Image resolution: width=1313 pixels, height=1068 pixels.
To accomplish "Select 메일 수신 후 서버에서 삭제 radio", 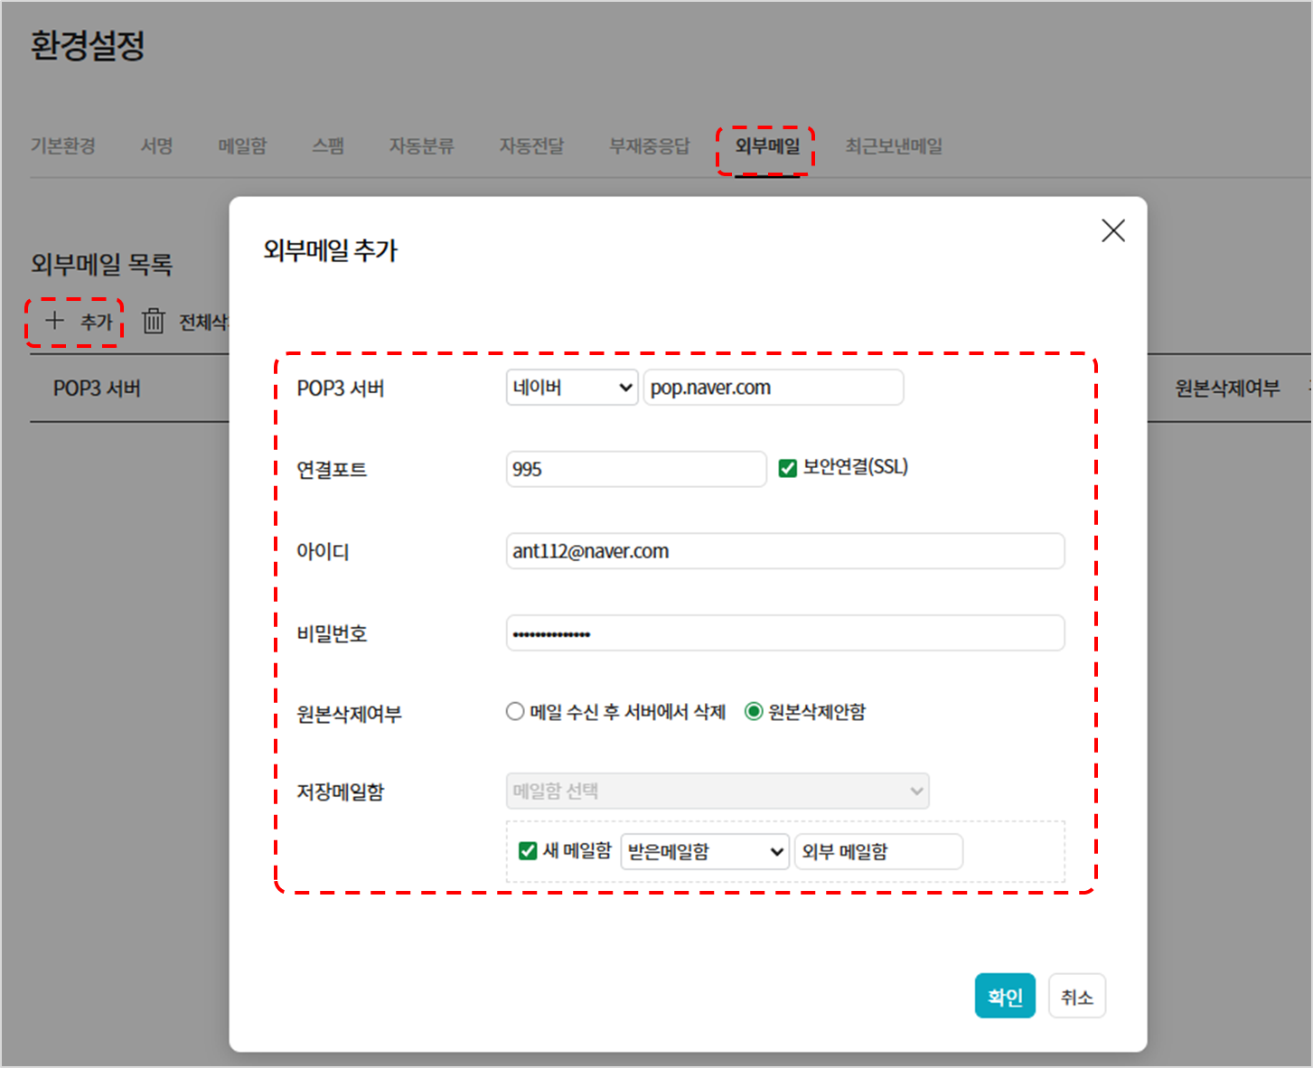I will tap(515, 712).
